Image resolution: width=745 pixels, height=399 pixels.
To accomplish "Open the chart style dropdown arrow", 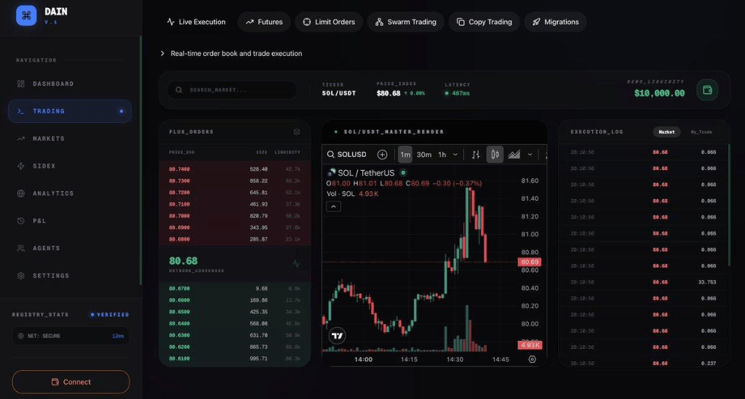I will tap(530, 155).
